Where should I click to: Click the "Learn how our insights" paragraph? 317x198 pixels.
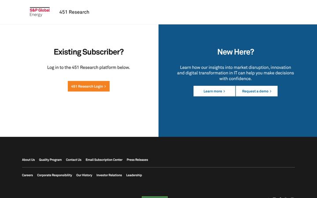click(x=236, y=73)
